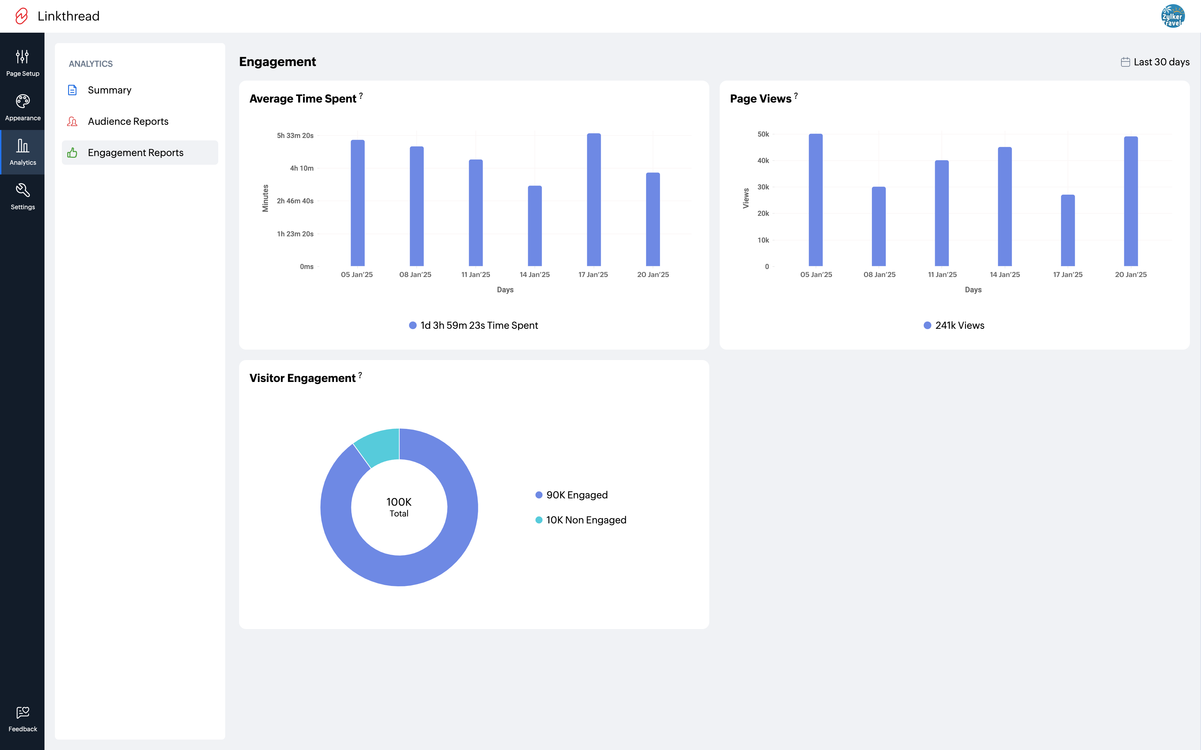
Task: Open Audience Reports
Action: pyautogui.click(x=128, y=122)
